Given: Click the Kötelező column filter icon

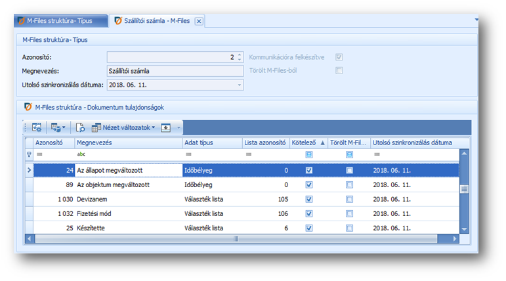Looking at the screenshot, I should point(308,155).
